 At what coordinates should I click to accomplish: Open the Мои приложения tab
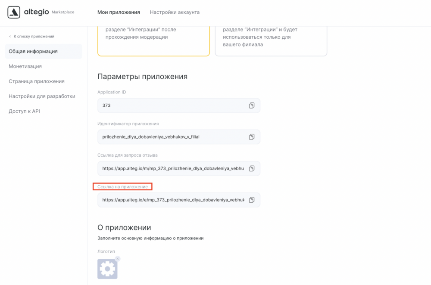tap(119, 12)
